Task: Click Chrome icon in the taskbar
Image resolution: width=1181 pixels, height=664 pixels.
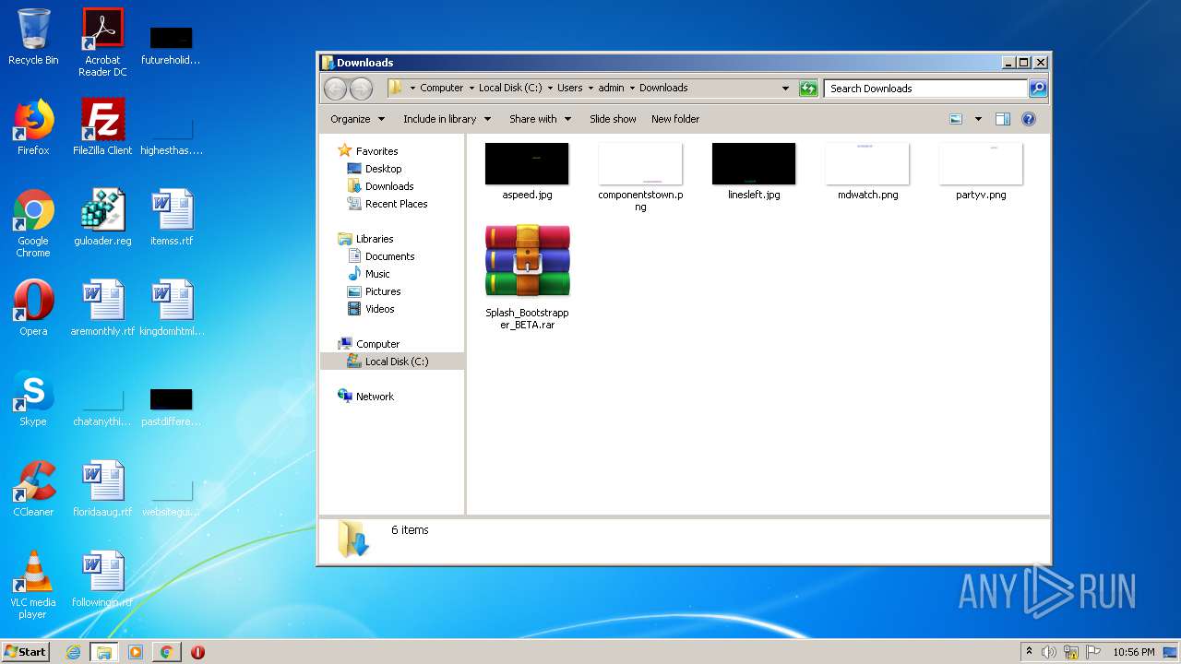Action: [166, 652]
